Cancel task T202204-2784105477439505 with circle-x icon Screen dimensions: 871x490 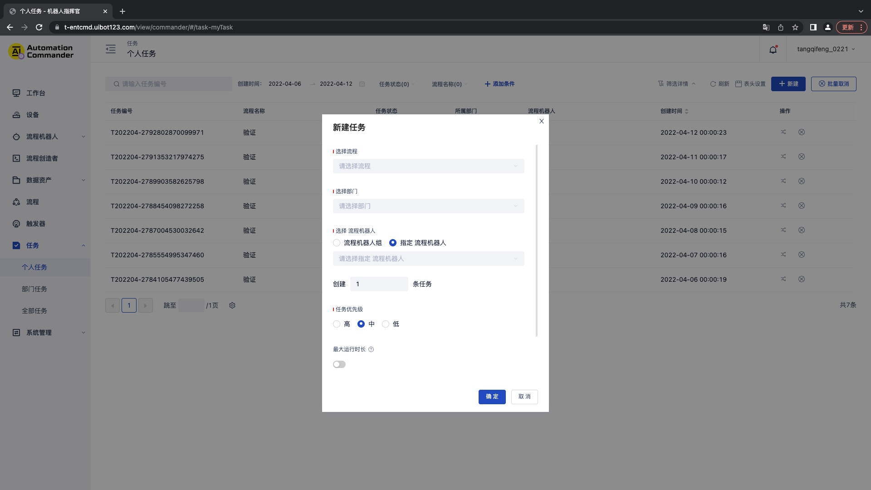point(802,279)
